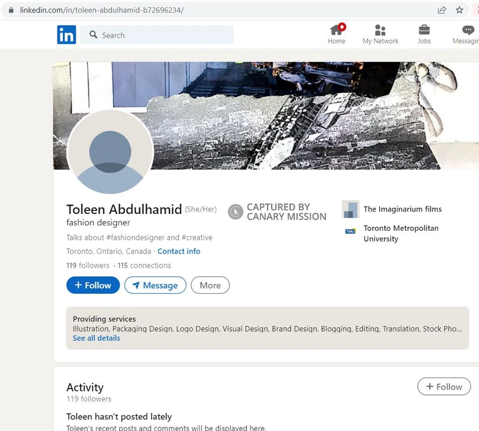Viewport: 479px width, 431px height.
Task: Click the browser share page icon
Action: click(442, 10)
